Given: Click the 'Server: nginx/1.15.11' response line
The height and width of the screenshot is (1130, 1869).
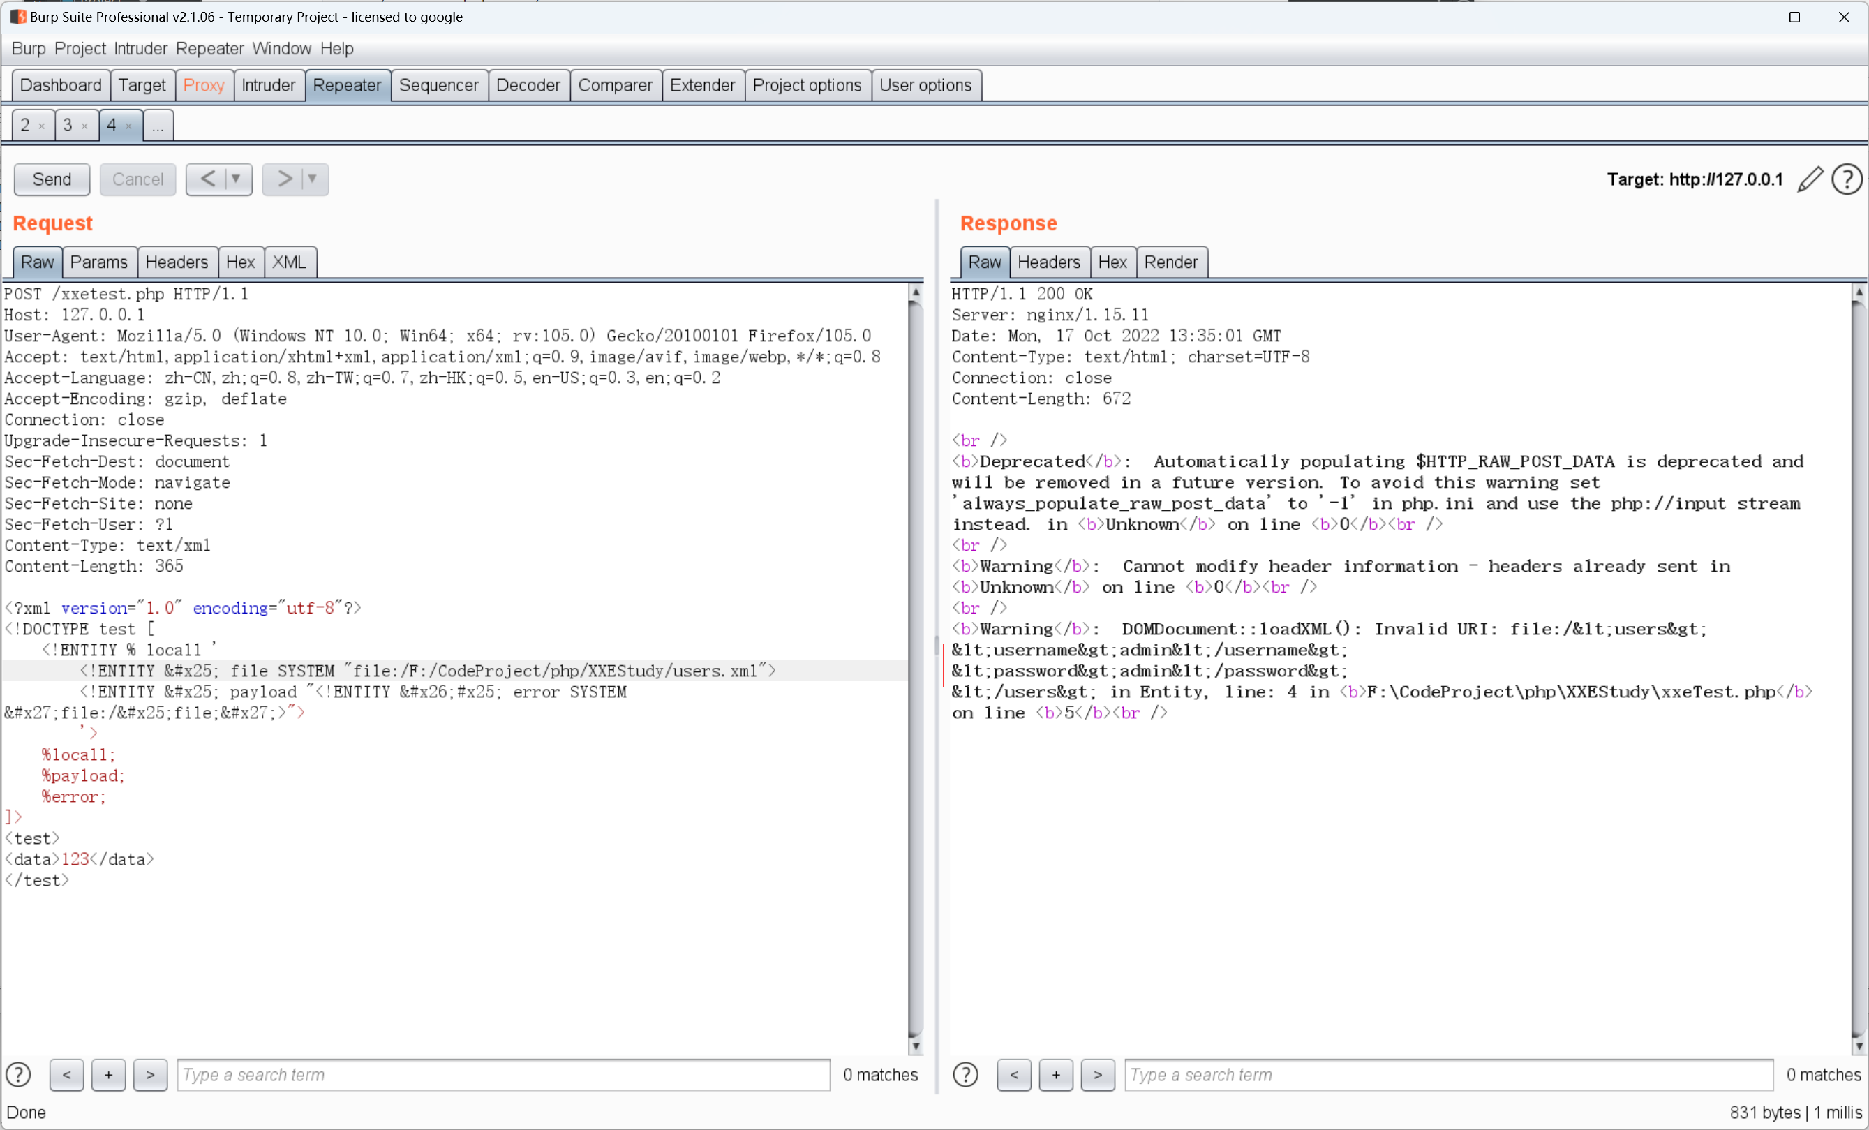Looking at the screenshot, I should pos(1050,315).
